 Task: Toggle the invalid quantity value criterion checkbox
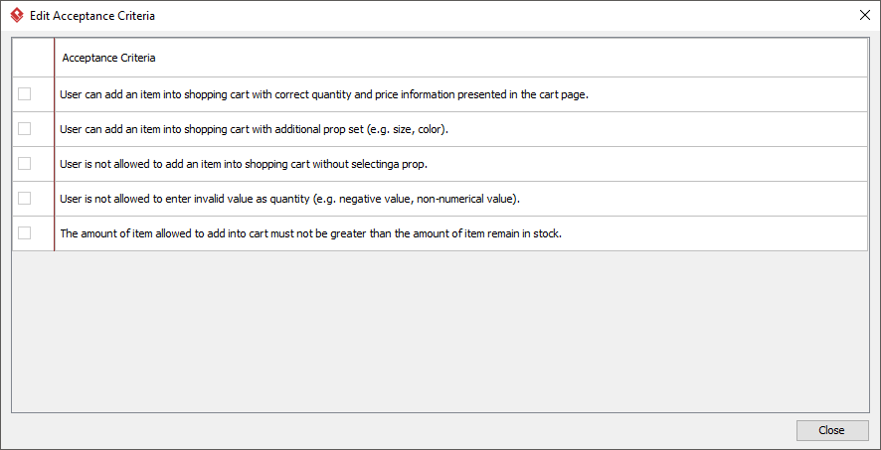tap(24, 199)
